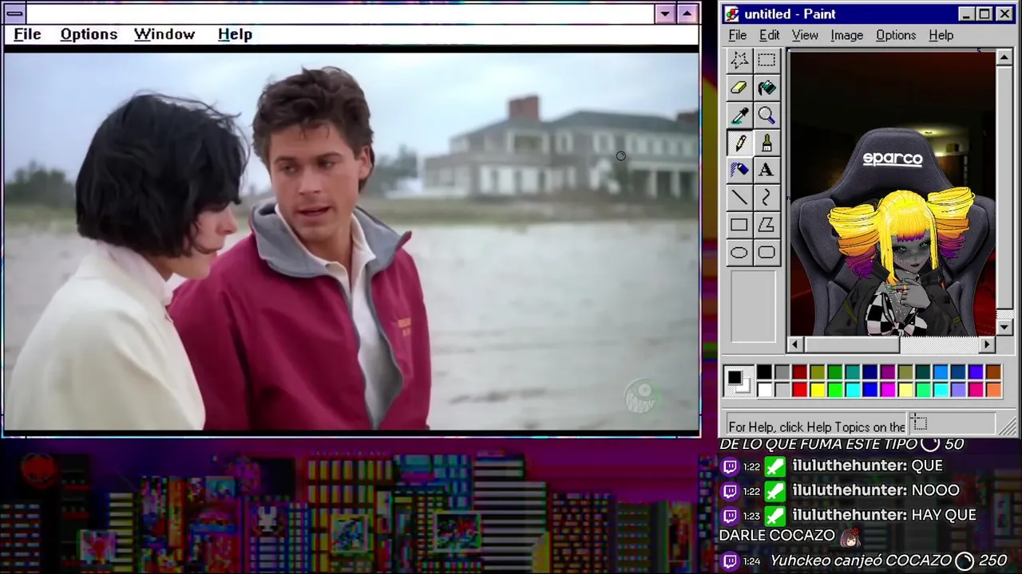Viewport: 1022px width, 574px height.
Task: Pick orange swatch at palette end
Action: coord(993,389)
